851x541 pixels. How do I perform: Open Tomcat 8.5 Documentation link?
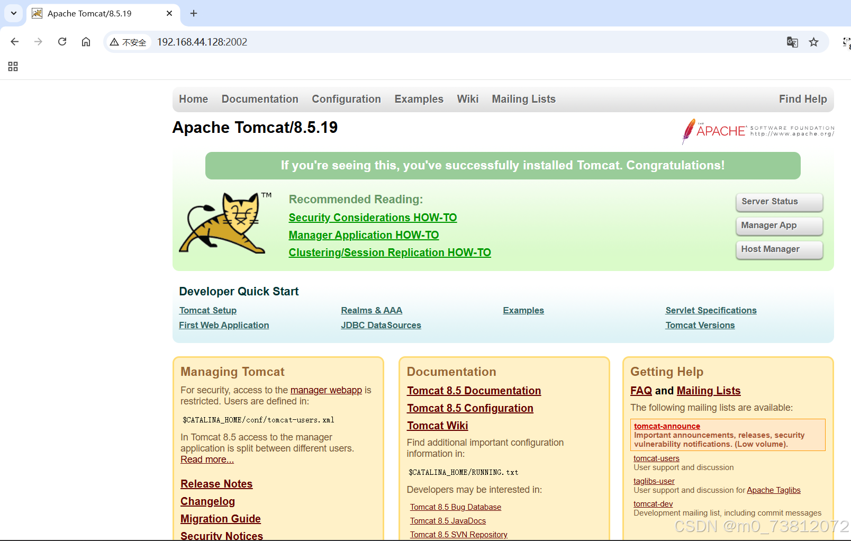474,391
